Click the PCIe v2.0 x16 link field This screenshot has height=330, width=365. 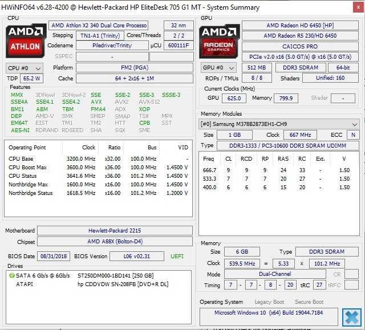(x=300, y=57)
